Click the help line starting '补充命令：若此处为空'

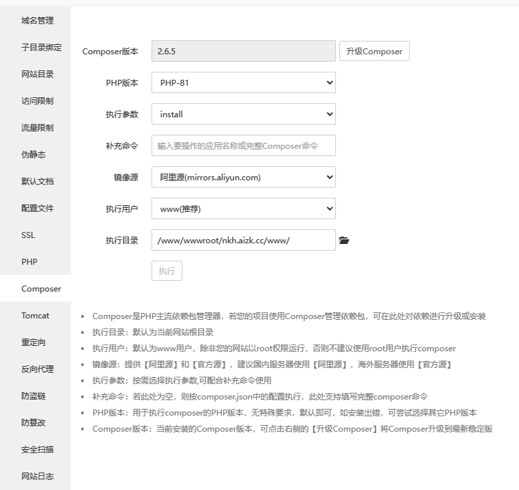259,397
